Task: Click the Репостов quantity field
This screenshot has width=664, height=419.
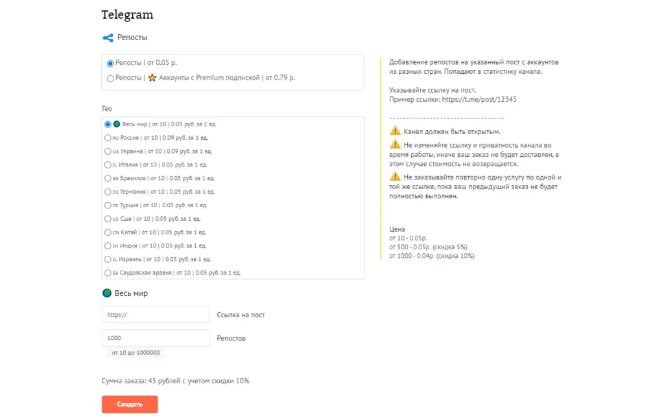Action: [156, 338]
